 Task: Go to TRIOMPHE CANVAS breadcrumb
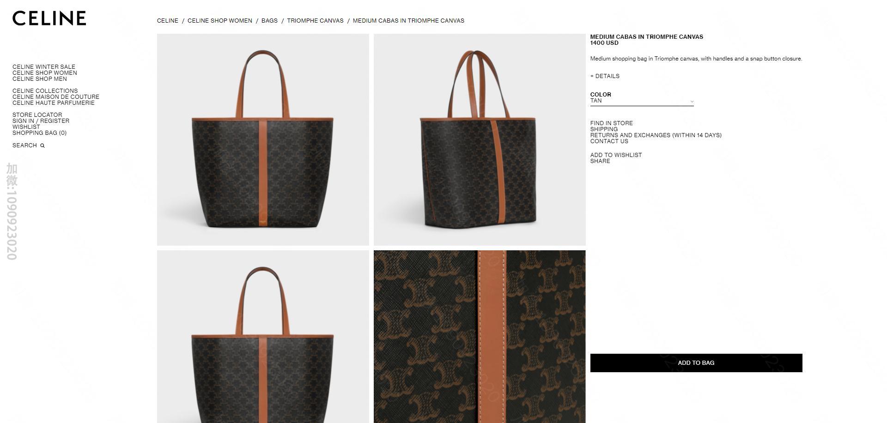click(x=315, y=21)
